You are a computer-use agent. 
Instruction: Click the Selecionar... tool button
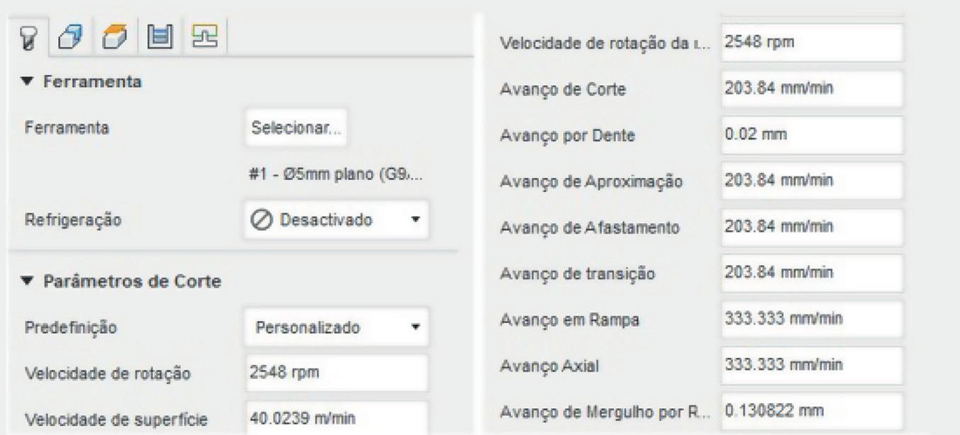tap(296, 128)
